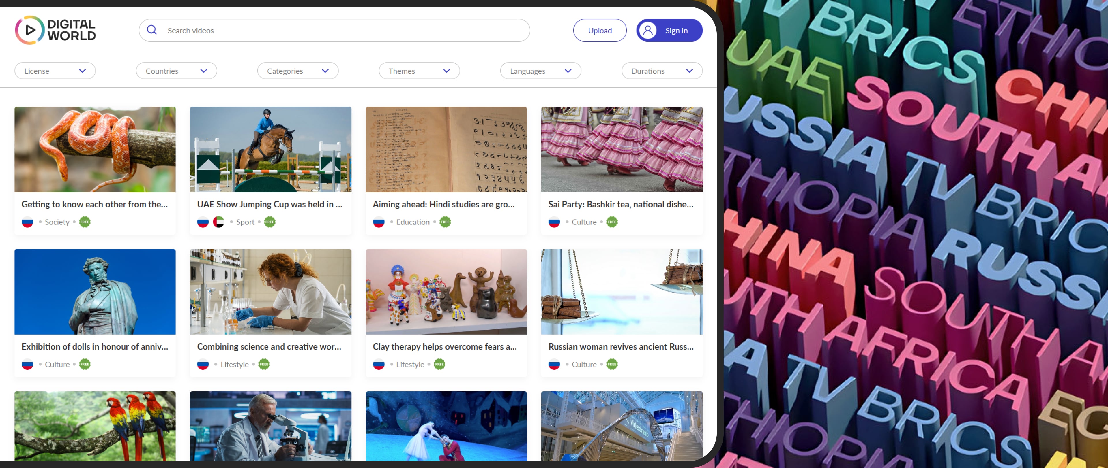
Task: Click the Upload button
Action: click(600, 31)
